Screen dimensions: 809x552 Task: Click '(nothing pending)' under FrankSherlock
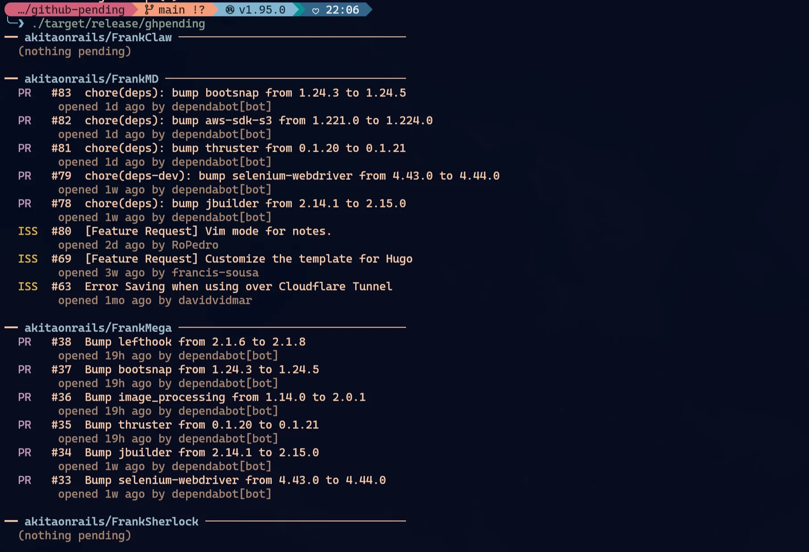click(75, 535)
